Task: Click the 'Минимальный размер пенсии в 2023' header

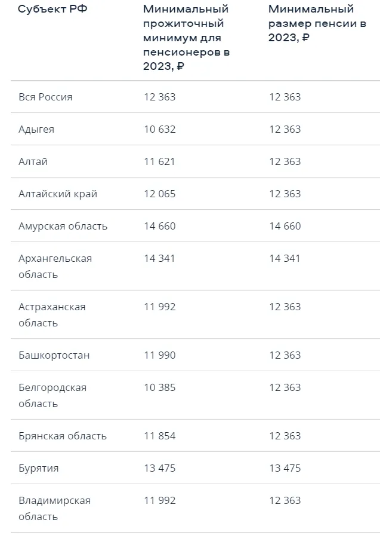Action: tap(317, 23)
